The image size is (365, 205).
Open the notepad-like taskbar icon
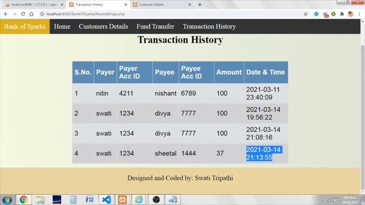172,200
